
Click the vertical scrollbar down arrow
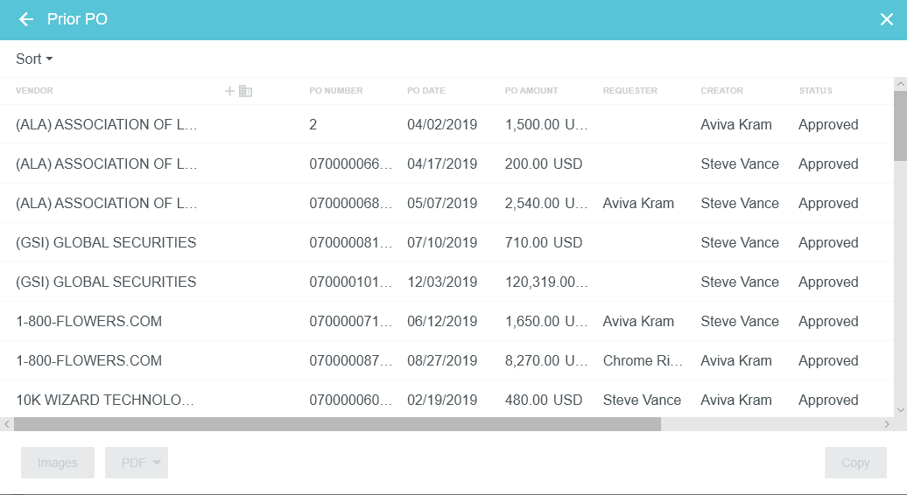tap(899, 409)
